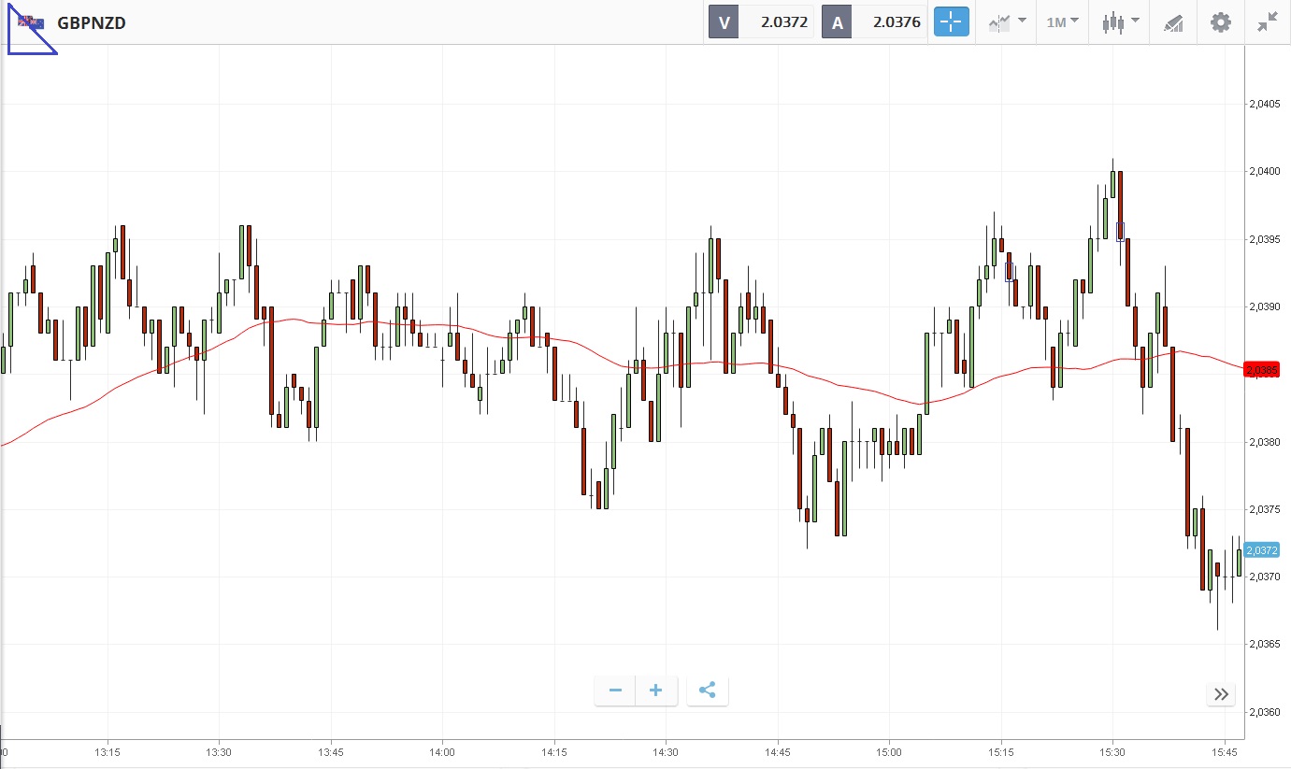Collapse chart with the shrink arrows icon

[1268, 22]
